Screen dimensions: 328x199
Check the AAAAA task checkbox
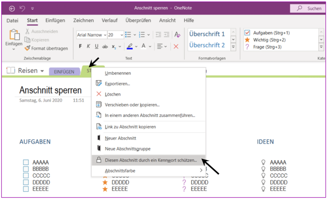click(x=26, y=162)
